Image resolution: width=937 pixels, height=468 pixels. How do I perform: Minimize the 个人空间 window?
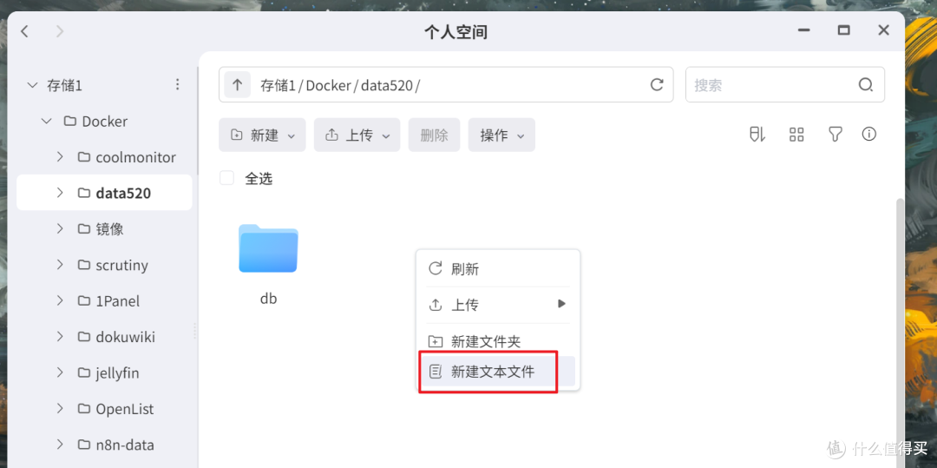tap(804, 30)
